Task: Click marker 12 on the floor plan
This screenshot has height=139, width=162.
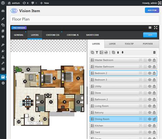Action: click(45, 119)
